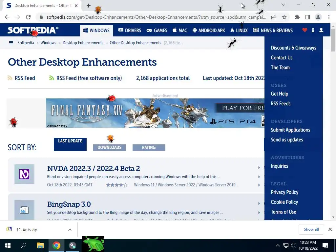This screenshot has width=336, height=252.
Task: Open NVDA 2022.3 / 2022.4 Beta 2 link
Action: 94,168
